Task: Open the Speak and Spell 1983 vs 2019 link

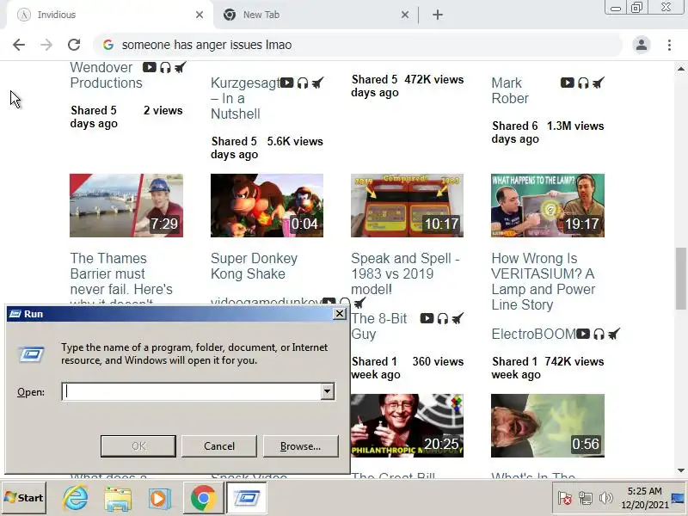Action: click(x=405, y=273)
